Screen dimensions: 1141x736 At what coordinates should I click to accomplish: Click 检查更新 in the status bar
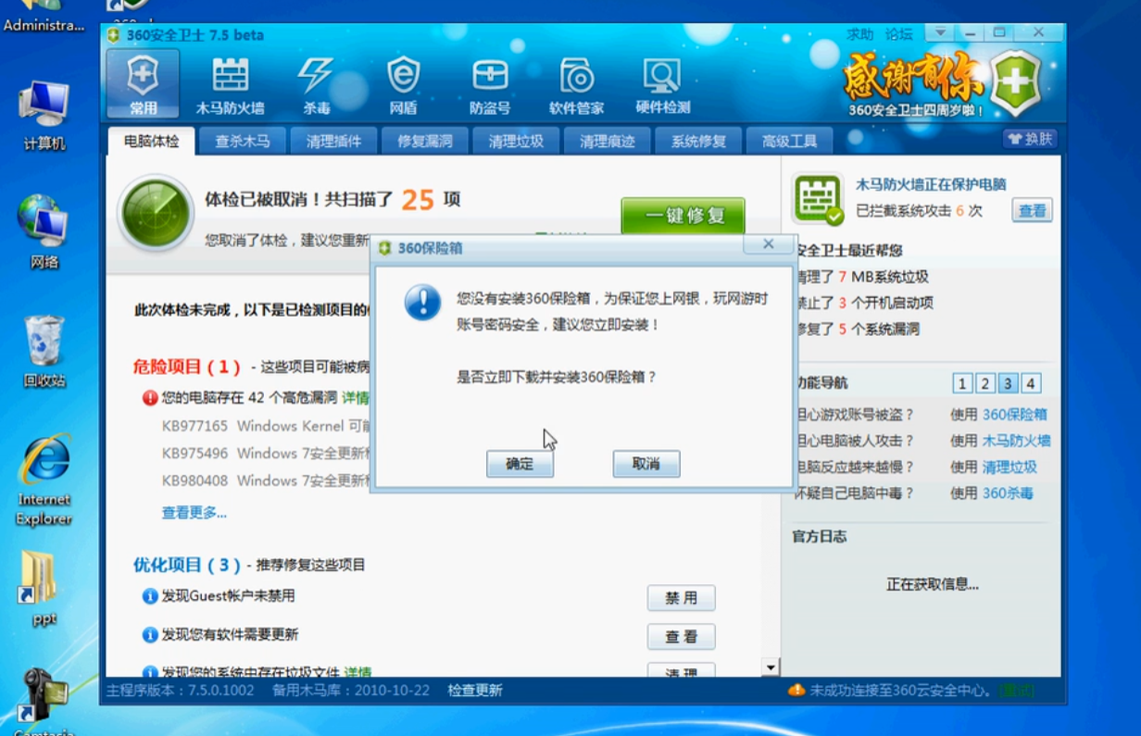(x=475, y=691)
